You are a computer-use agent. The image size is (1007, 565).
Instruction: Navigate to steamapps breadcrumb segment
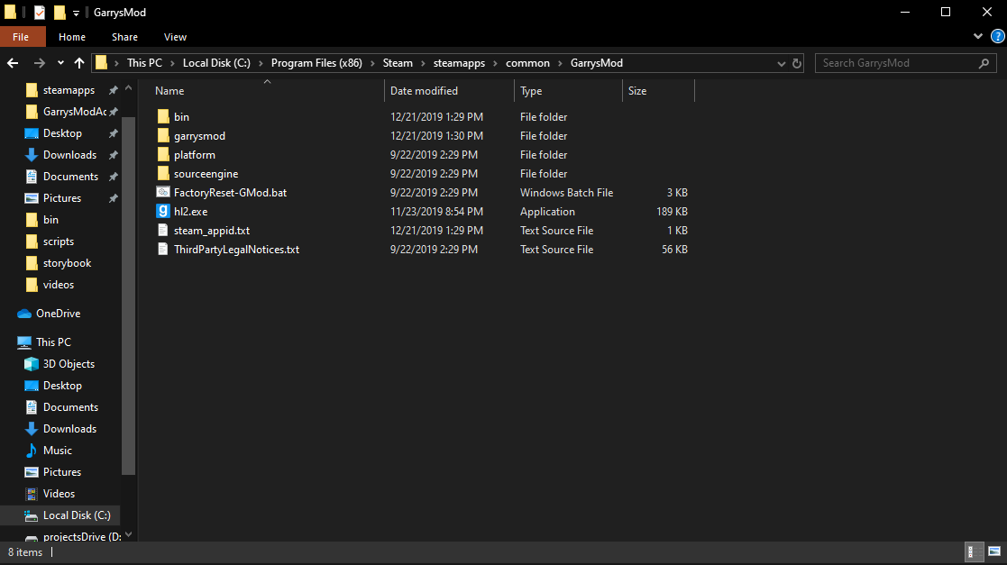459,63
